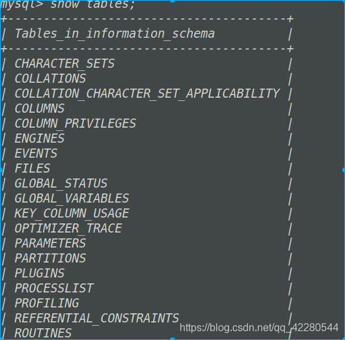
Task: Click the EVENTS table name
Action: [36, 154]
